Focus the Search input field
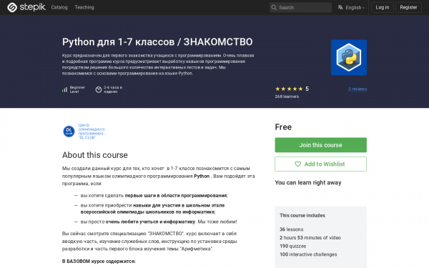This screenshot has width=429, height=268. coord(300,7)
